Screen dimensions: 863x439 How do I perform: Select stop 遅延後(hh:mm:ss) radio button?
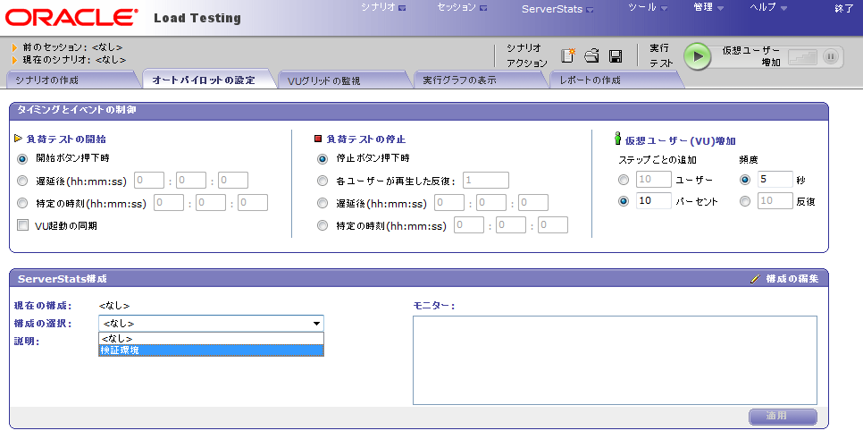coord(323,203)
